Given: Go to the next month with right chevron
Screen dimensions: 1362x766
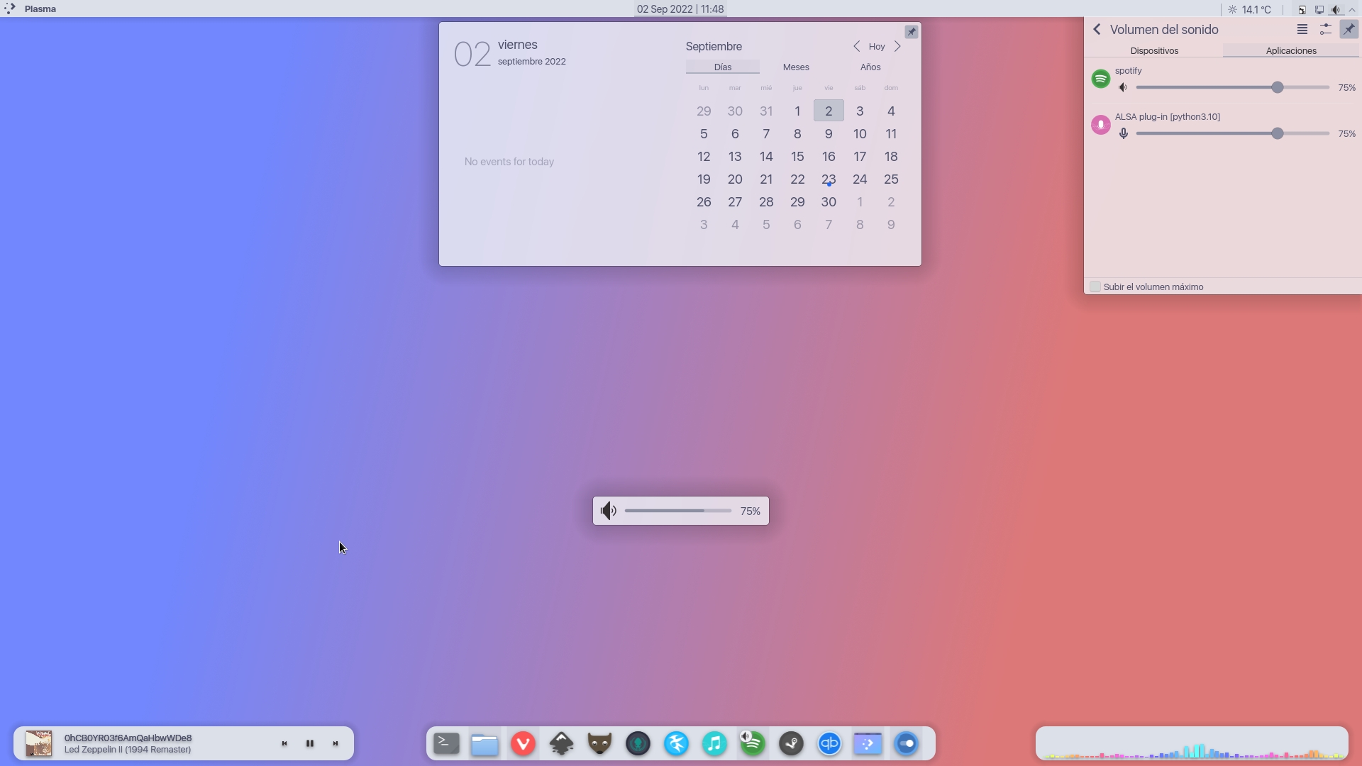Looking at the screenshot, I should (x=897, y=46).
